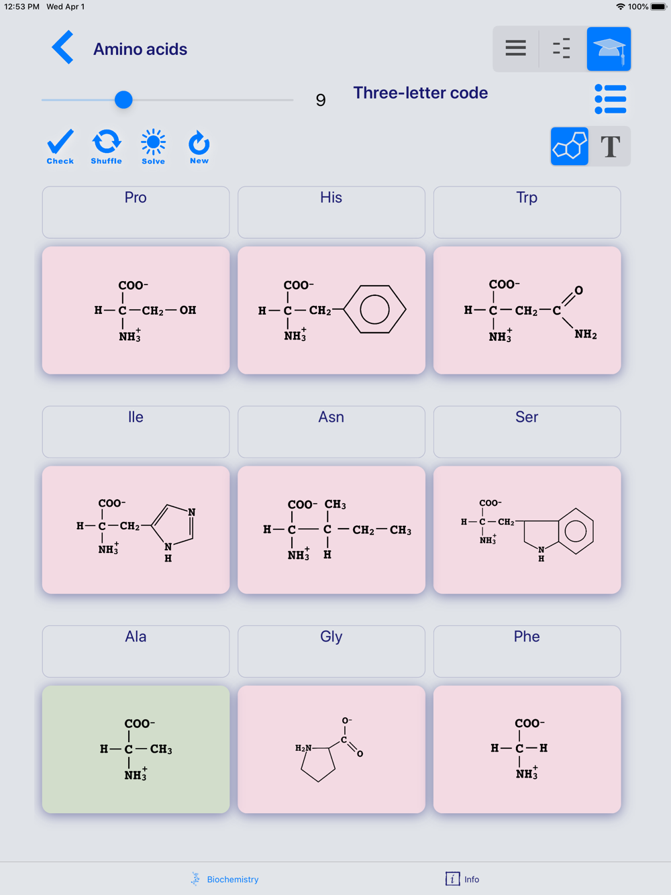Select the Trp label slot
This screenshot has height=895, width=671.
tap(527, 212)
